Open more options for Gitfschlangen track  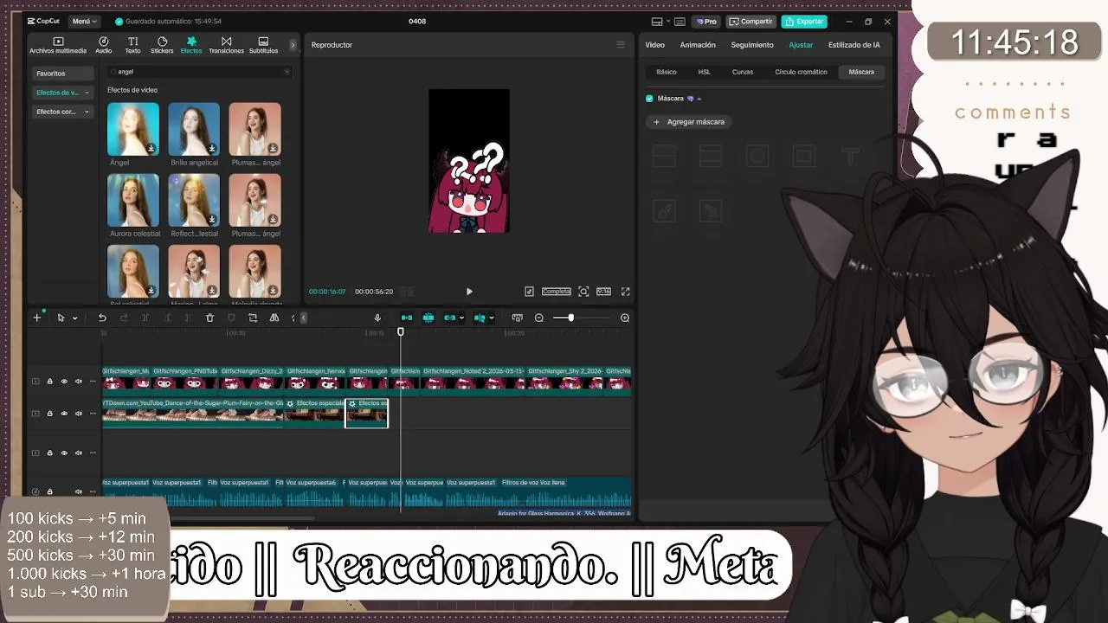point(93,382)
